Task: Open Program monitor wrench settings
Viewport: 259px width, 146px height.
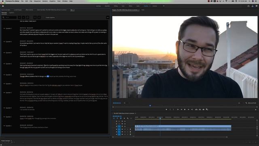Action: click(x=246, y=103)
